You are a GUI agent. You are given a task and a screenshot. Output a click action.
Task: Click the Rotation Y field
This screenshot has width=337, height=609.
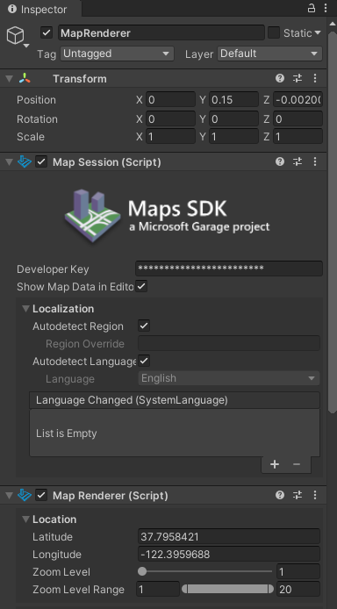234,118
